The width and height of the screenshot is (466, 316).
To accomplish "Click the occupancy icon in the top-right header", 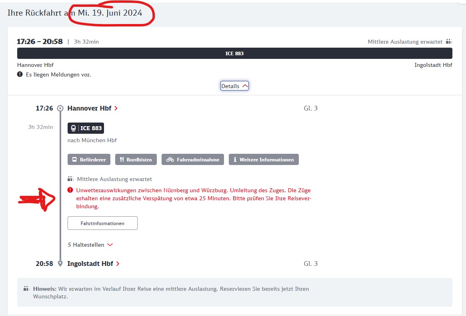I will pos(449,42).
